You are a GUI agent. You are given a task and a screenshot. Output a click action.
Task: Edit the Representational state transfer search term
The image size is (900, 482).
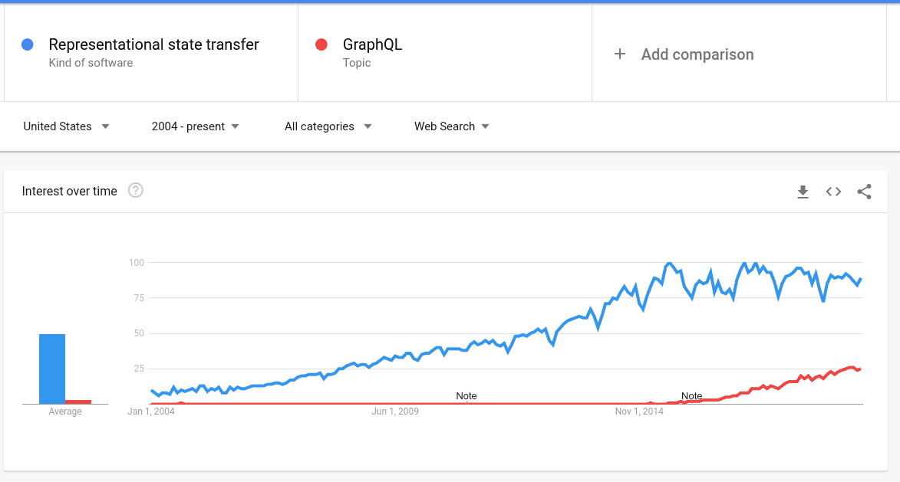click(x=153, y=44)
